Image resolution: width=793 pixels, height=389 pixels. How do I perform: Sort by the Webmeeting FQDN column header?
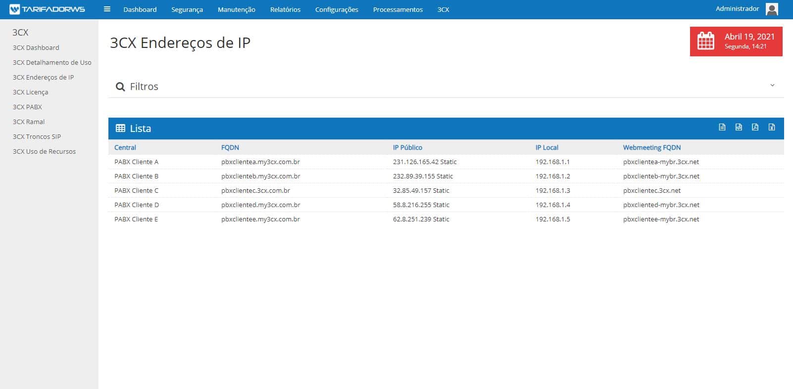click(x=652, y=147)
